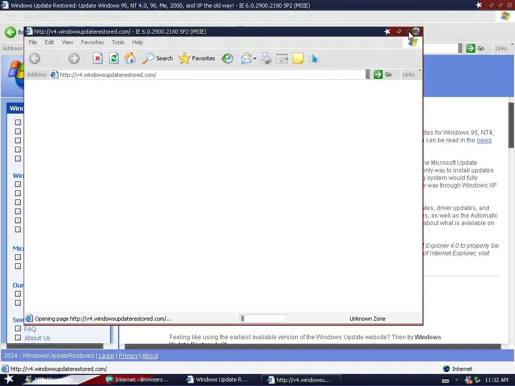Open the Start menu star button on the taskbar

[9, 379]
